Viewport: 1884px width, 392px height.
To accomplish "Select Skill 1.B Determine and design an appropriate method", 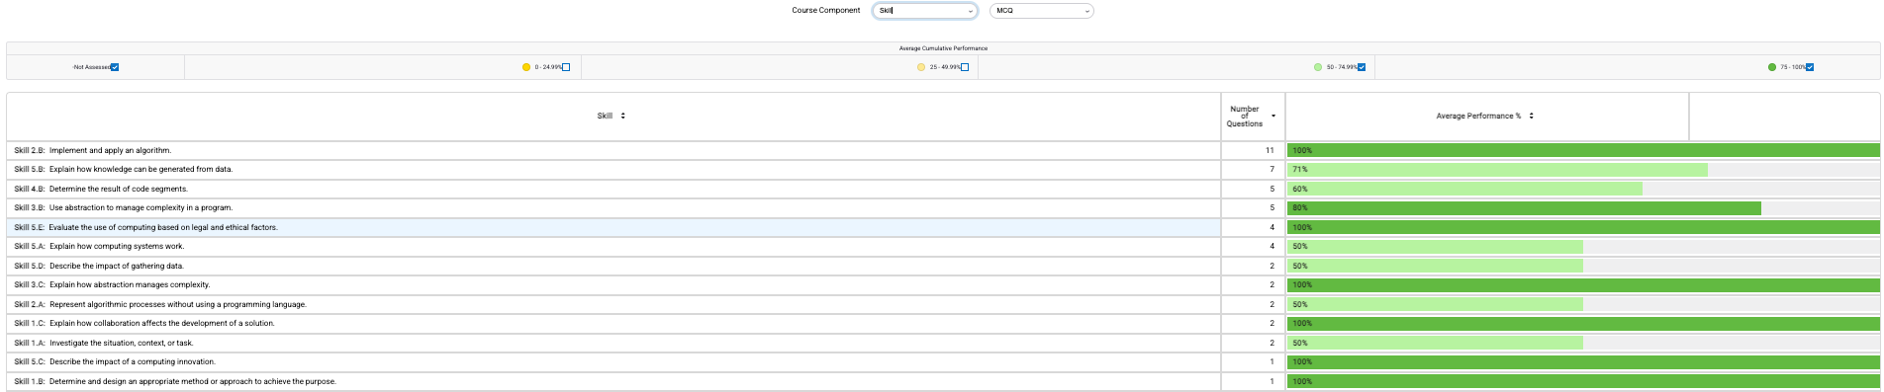I will pyautogui.click(x=613, y=381).
